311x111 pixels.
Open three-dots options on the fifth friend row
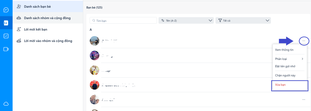coord(304,99)
